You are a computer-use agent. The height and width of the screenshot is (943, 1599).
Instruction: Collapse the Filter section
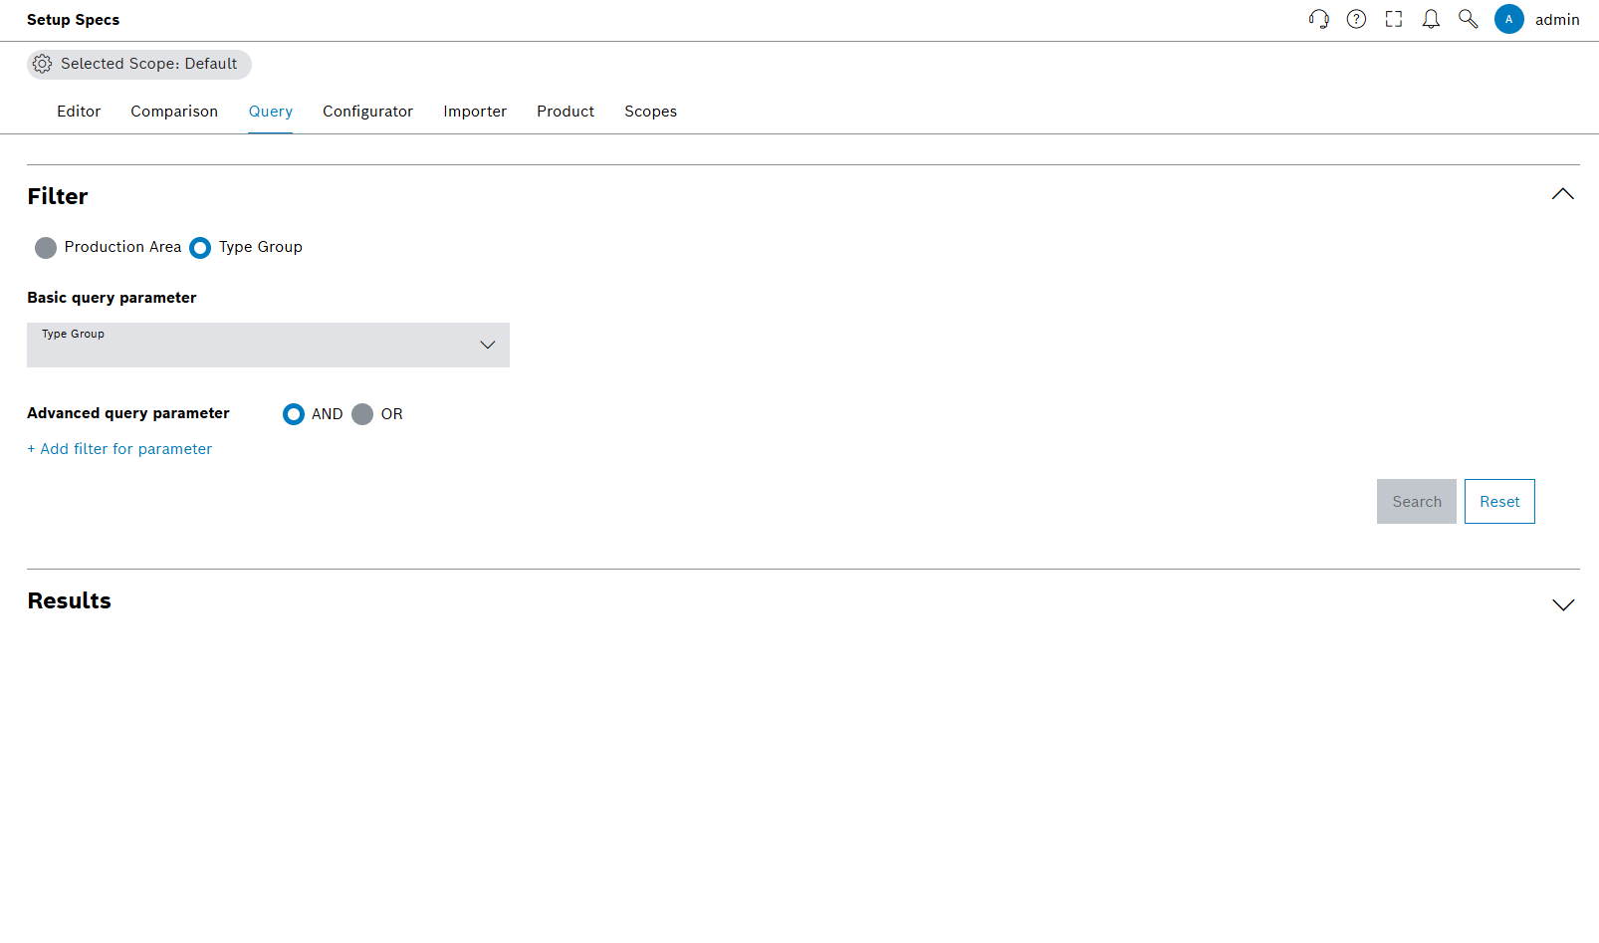1562,194
